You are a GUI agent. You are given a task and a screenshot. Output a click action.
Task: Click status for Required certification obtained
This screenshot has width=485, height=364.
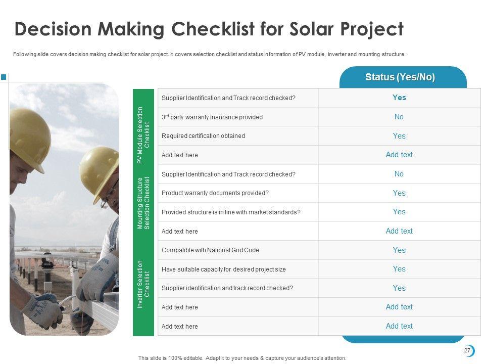point(399,136)
